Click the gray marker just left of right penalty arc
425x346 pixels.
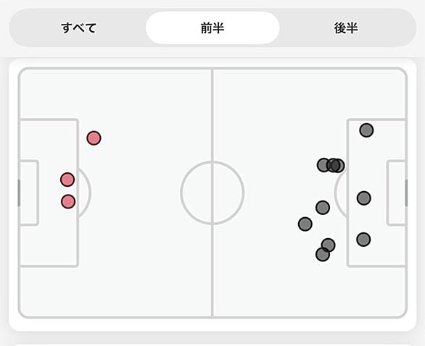323,208
